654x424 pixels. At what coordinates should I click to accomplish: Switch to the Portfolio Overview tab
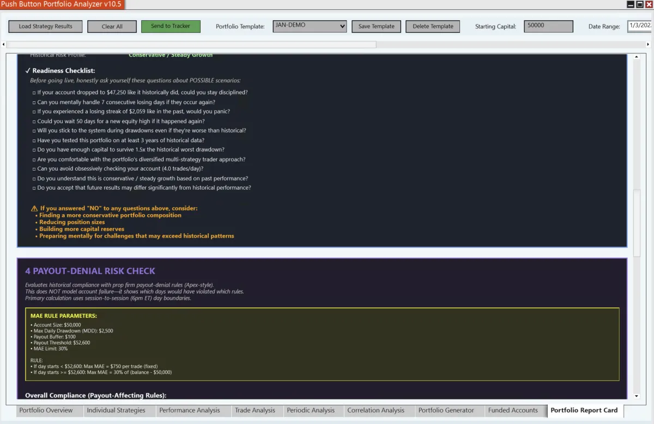click(46, 410)
